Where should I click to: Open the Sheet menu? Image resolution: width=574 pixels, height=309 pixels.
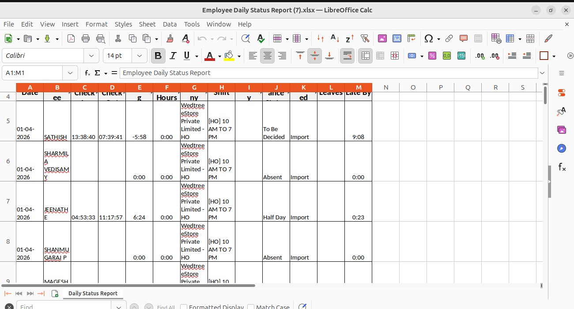pyautogui.click(x=147, y=24)
